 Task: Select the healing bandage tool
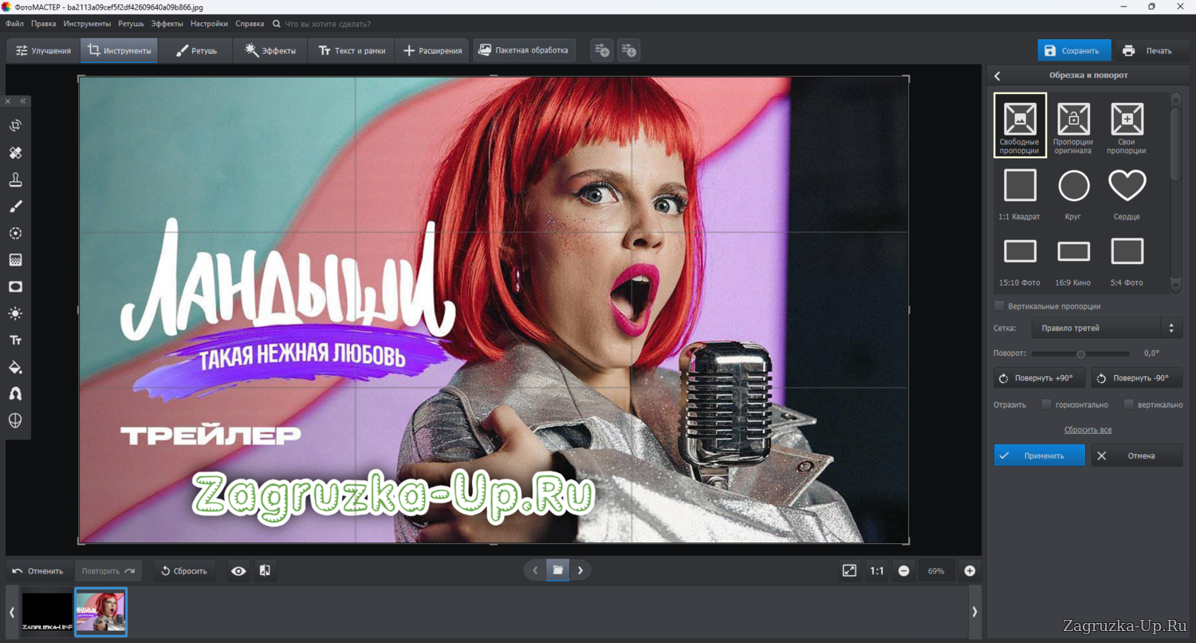(15, 153)
